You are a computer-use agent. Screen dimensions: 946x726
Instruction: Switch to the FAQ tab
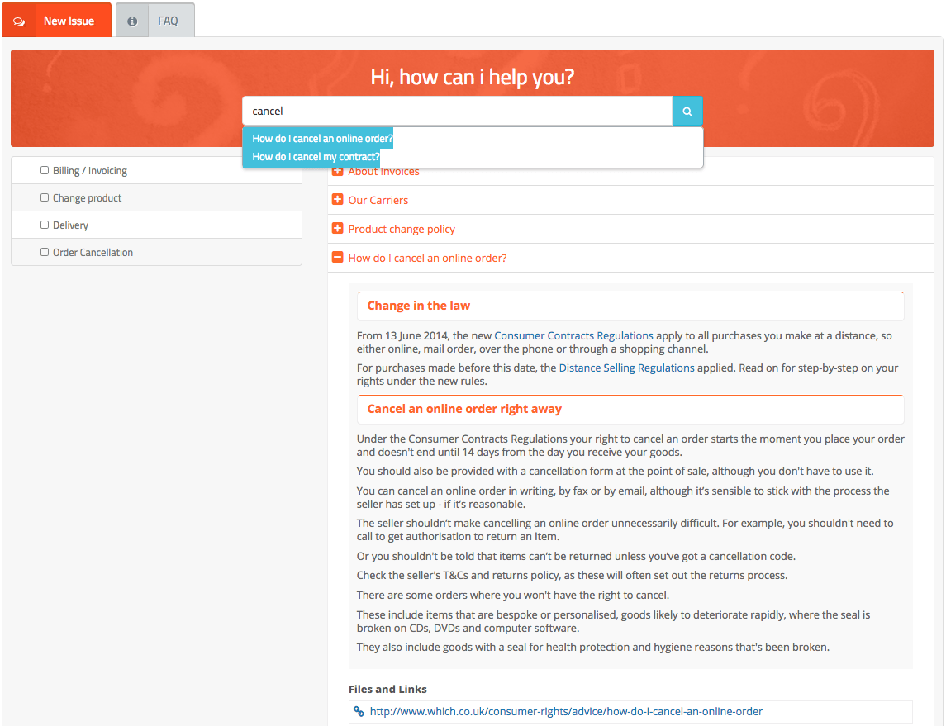[x=155, y=20]
